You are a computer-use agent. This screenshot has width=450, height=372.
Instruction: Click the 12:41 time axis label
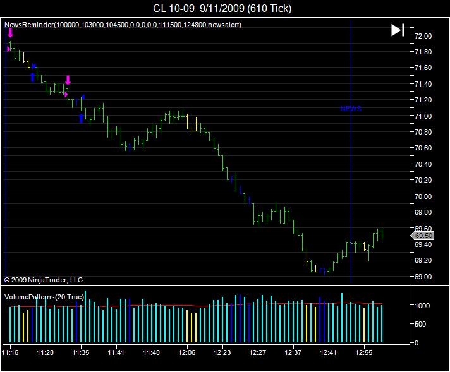(328, 352)
